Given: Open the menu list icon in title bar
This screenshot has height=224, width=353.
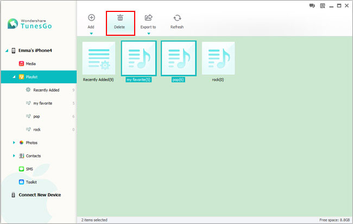Looking at the screenshot, I should click(323, 6).
